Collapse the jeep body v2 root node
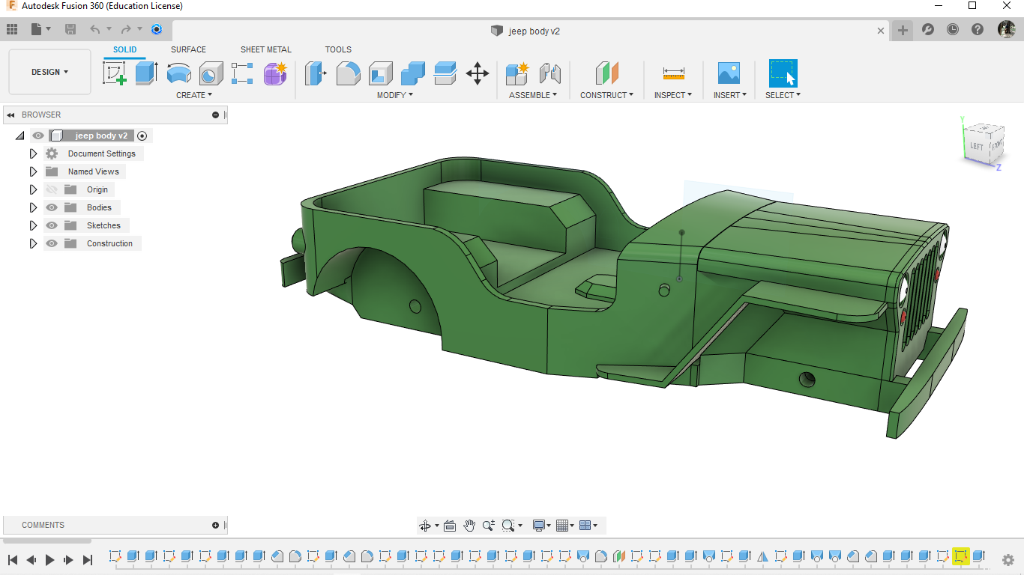Image resolution: width=1024 pixels, height=575 pixels. tap(19, 136)
